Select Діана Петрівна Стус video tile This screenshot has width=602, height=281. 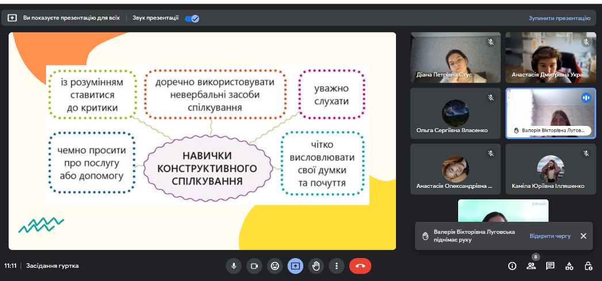(455, 57)
